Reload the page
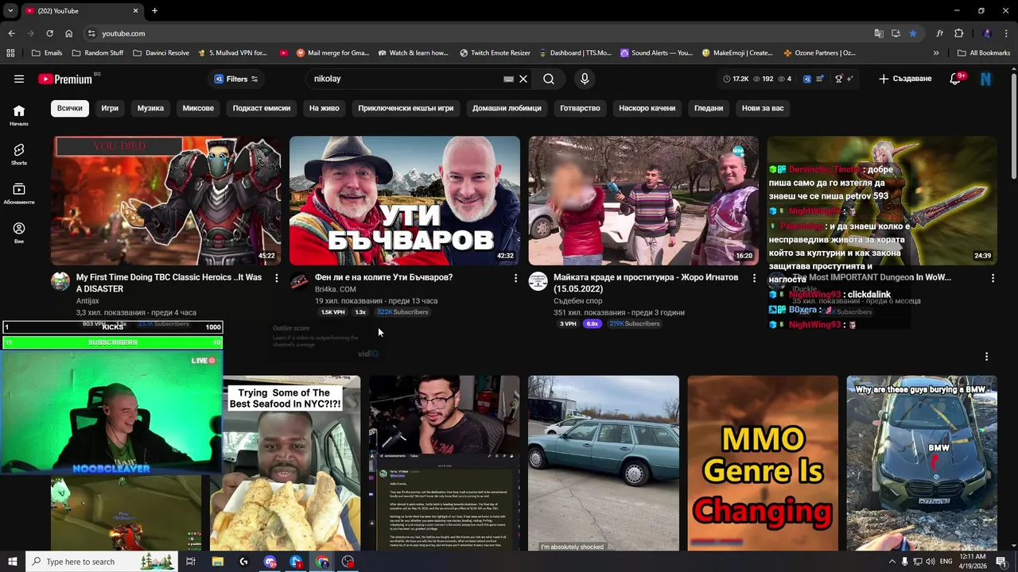The image size is (1018, 572). 49,33
